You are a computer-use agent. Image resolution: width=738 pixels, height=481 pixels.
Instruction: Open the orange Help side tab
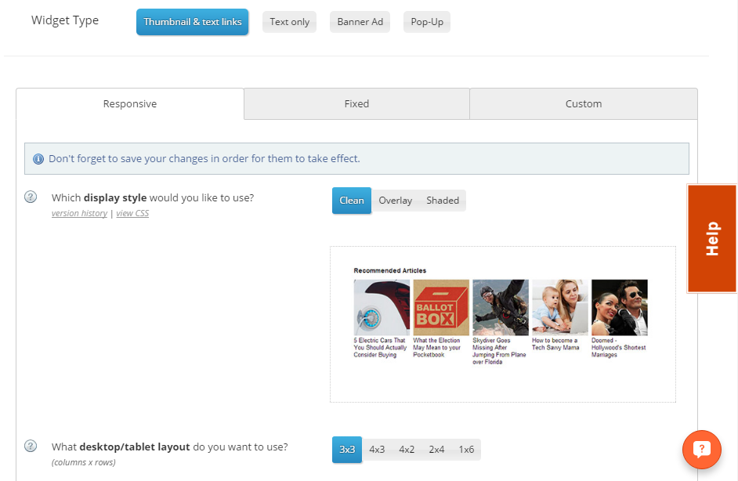712,239
